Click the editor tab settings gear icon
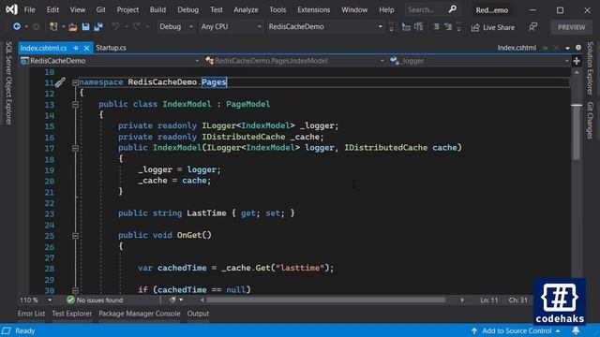 point(578,48)
